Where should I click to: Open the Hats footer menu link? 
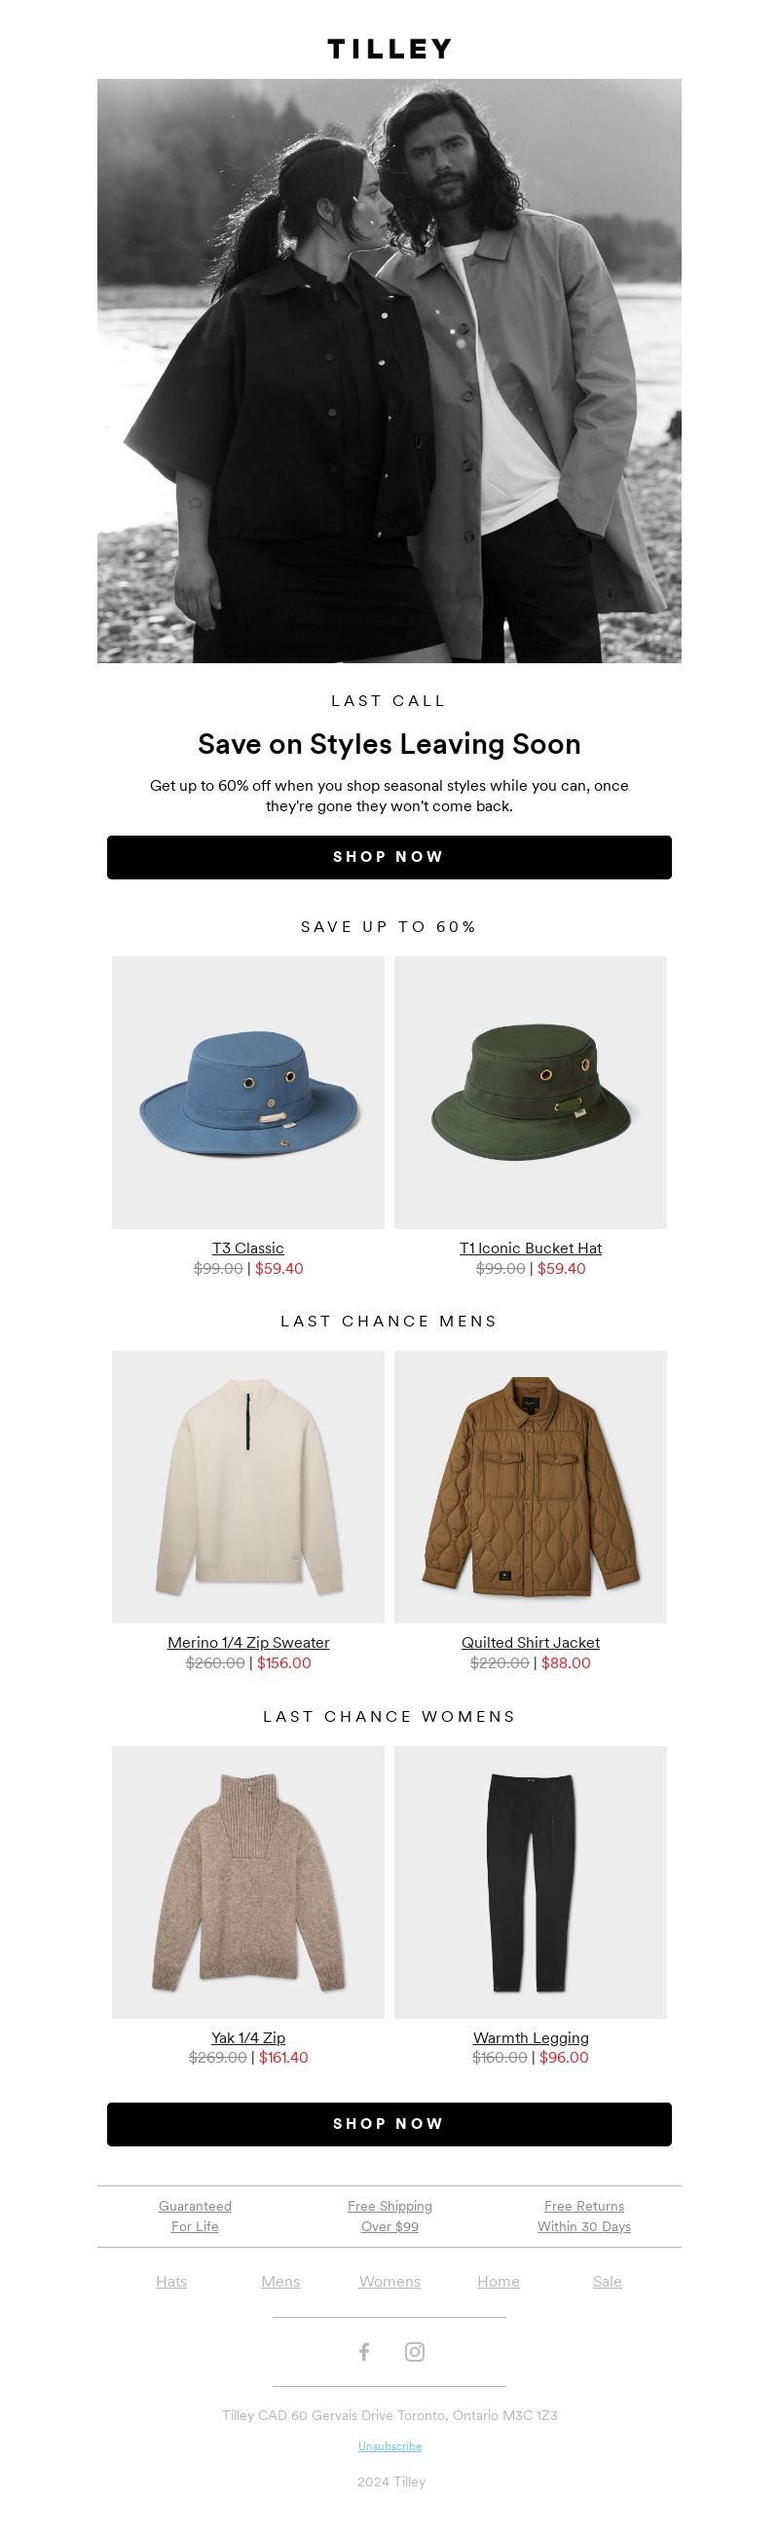(171, 2281)
